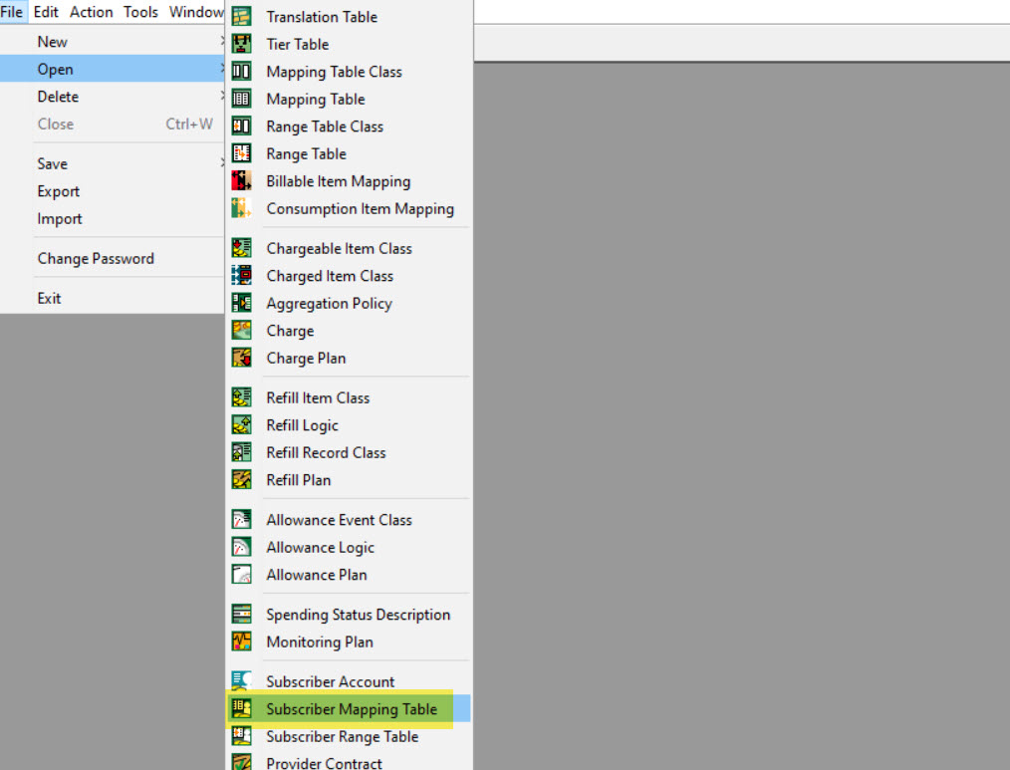The image size is (1010, 770).
Task: Click the Change Password option
Action: 96,258
